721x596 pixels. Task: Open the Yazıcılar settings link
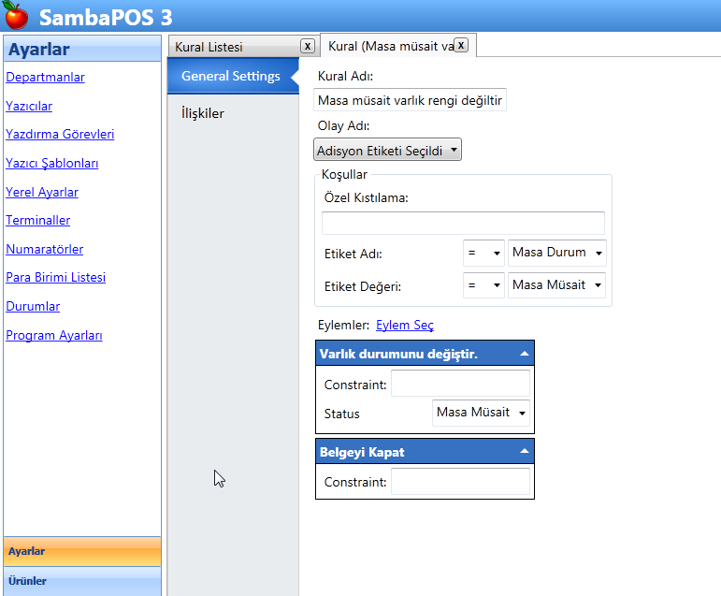tap(29, 106)
